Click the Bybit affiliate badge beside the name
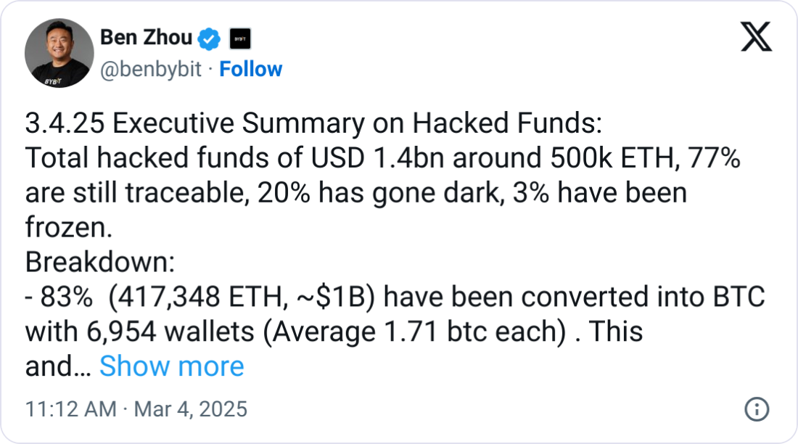 pos(239,37)
